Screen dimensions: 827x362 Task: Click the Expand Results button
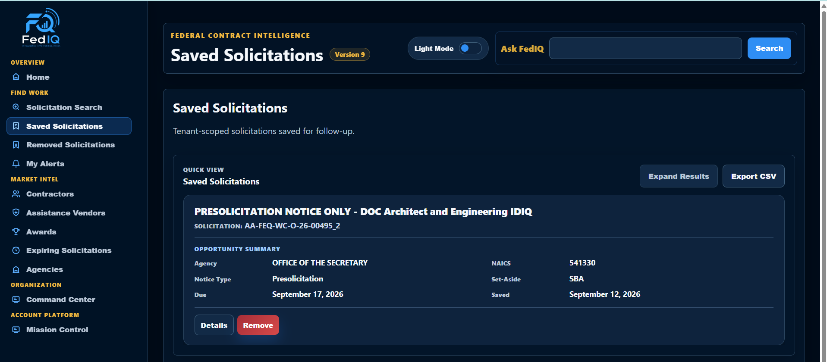pyautogui.click(x=679, y=176)
